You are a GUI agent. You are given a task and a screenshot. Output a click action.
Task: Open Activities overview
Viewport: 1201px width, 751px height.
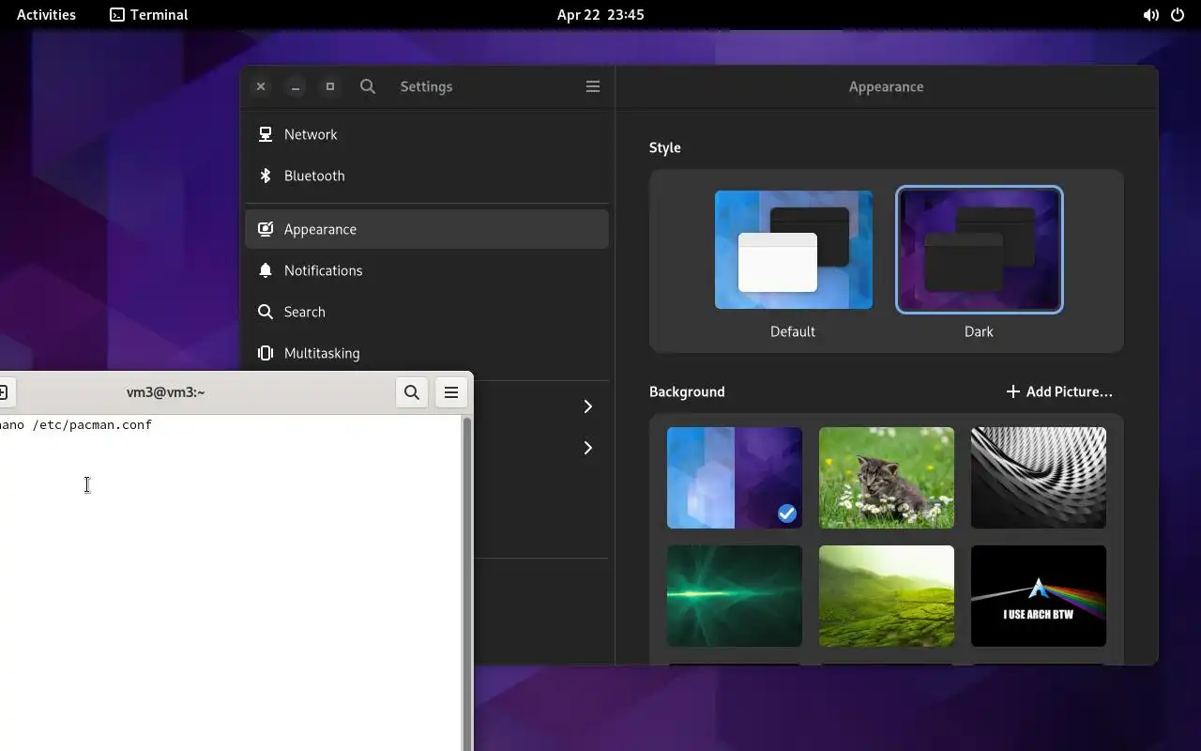[46, 14]
